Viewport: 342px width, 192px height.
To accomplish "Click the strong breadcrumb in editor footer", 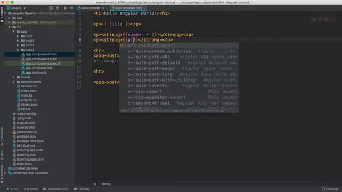I will click(x=106, y=184).
